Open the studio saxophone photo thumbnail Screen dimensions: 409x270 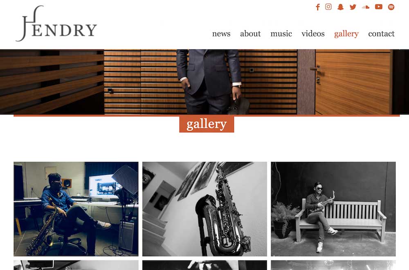click(76, 209)
